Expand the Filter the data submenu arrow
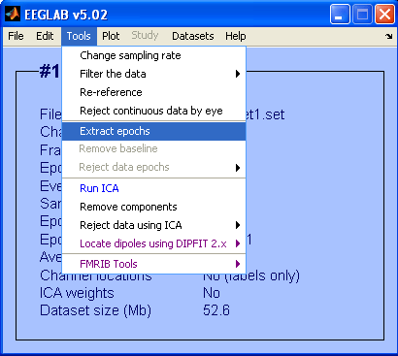This screenshot has height=356, width=398. 238,74
